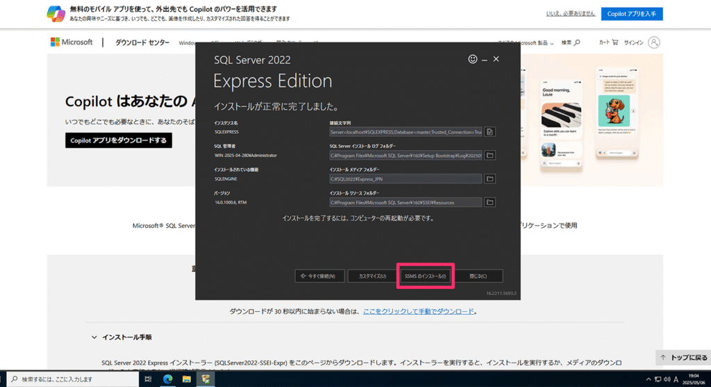Click the SQLEXPRESS instance name text
This screenshot has height=387, width=711.
click(226, 132)
